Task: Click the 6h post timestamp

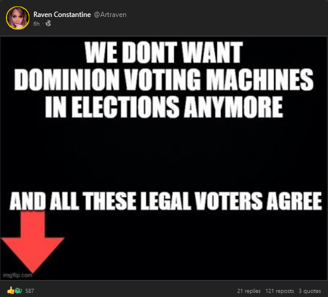Action: click(x=36, y=24)
